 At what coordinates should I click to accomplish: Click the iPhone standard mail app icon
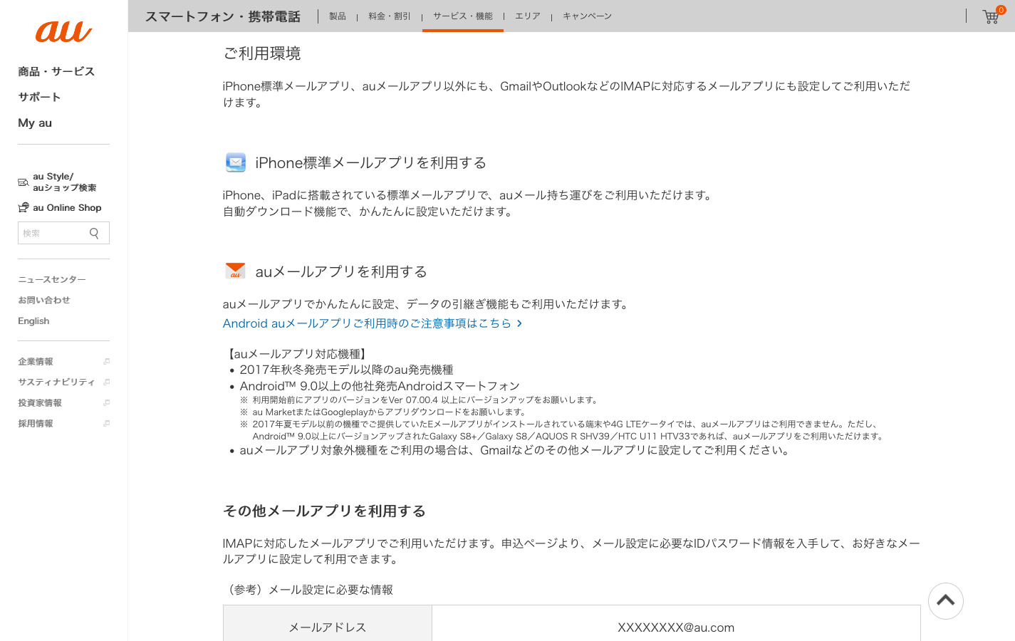[x=236, y=163]
